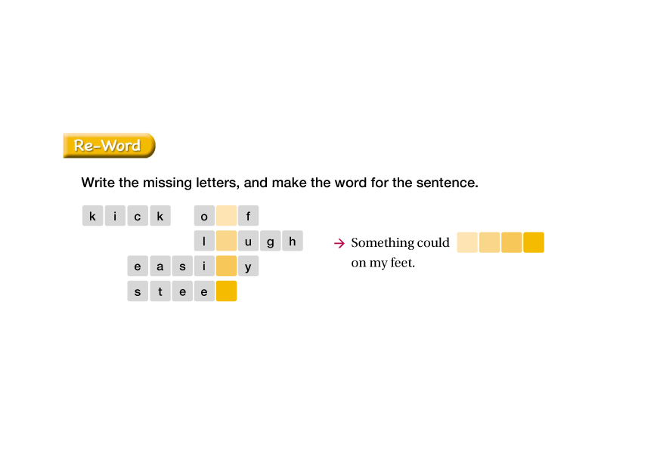Click the missing-letter tile after "l" in "l_ugh"
This screenshot has height=462, width=660.
[226, 241]
